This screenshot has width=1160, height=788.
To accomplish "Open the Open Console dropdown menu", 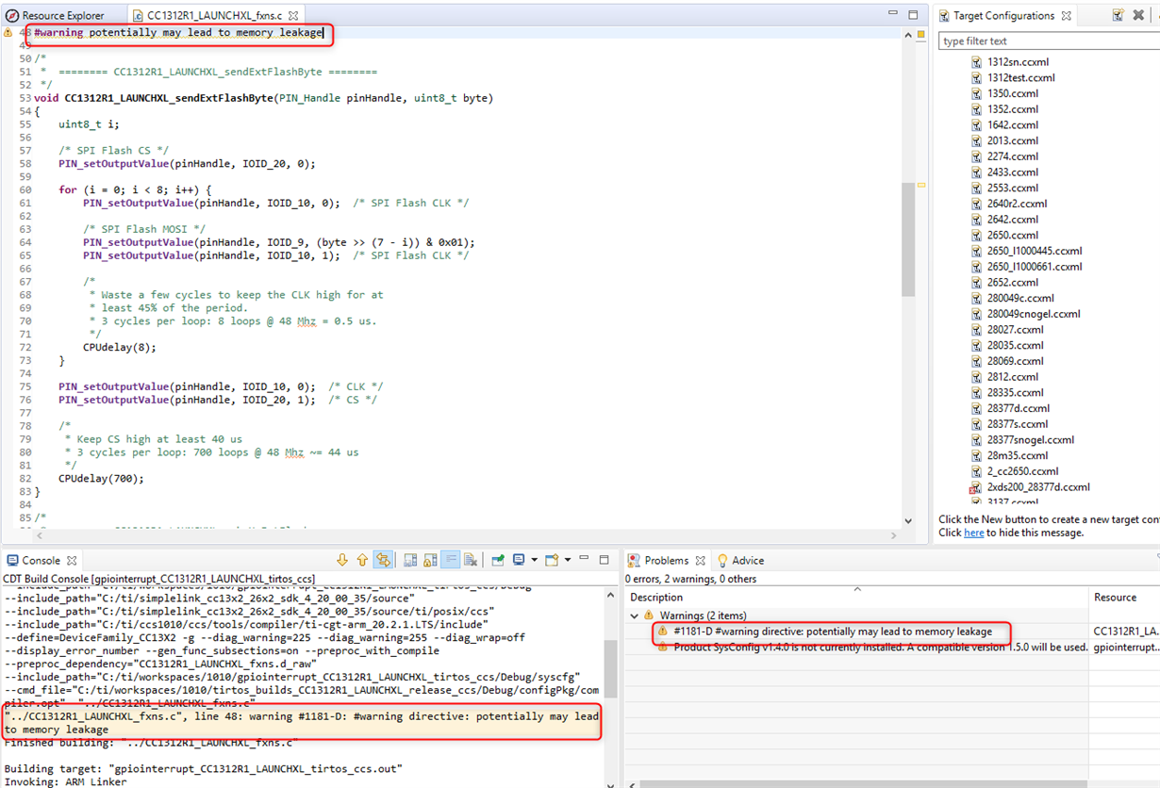I will pos(567,559).
